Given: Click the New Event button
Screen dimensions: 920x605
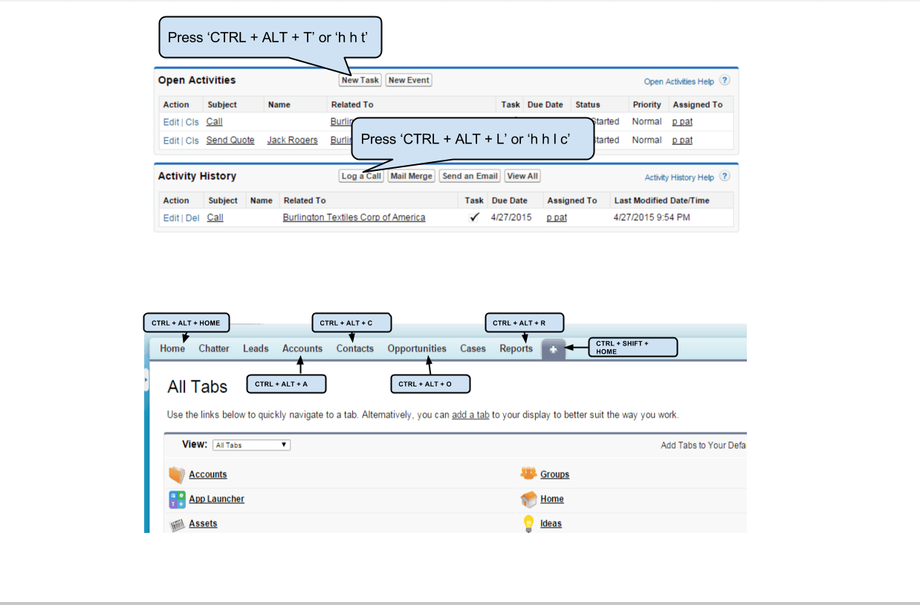Looking at the screenshot, I should click(x=409, y=80).
